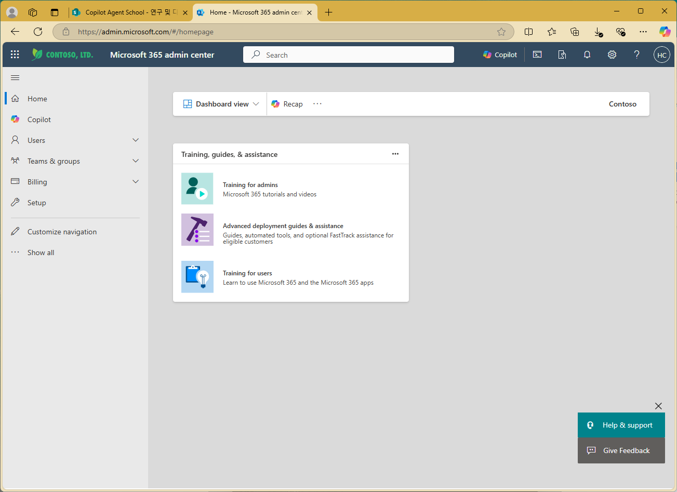
Task: Open the app launcher waffle icon
Action: pos(15,55)
